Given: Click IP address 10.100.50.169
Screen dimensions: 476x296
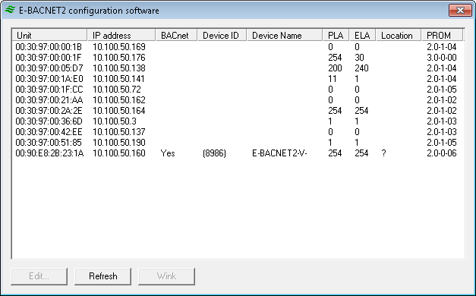Looking at the screenshot, I should [x=119, y=47].
